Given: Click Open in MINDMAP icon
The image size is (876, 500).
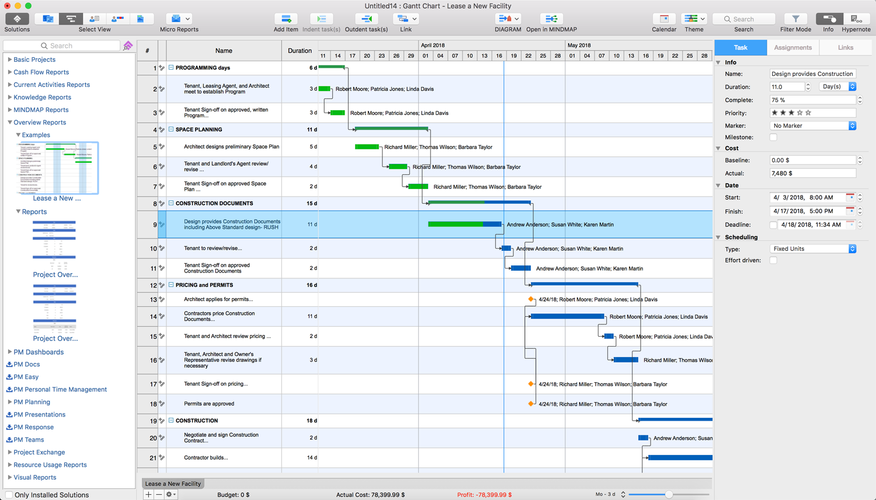Looking at the screenshot, I should click(551, 19).
